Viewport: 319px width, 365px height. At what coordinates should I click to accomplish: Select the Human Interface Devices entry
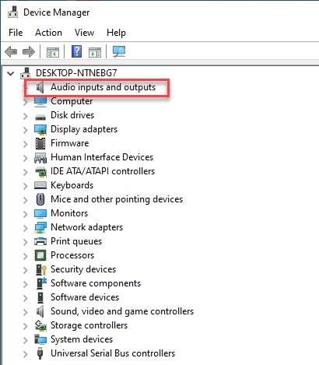tap(102, 157)
